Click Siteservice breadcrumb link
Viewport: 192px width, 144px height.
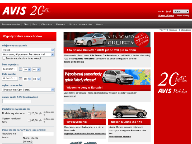point(173,30)
